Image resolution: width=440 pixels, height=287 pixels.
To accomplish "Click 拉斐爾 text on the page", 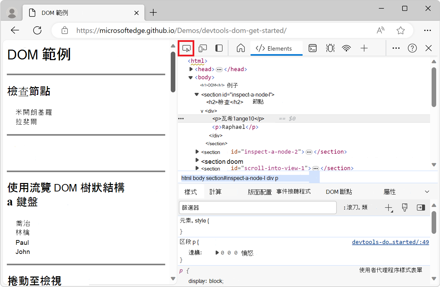I will pos(26,122).
